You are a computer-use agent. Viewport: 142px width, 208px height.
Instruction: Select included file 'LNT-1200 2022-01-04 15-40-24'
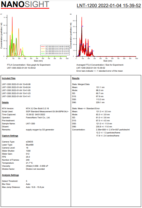pos(16,87)
